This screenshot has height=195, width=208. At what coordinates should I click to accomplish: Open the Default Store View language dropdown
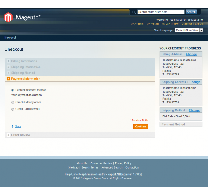point(189,30)
